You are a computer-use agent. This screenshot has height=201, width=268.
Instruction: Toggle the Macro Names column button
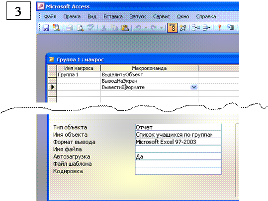(x=172, y=28)
